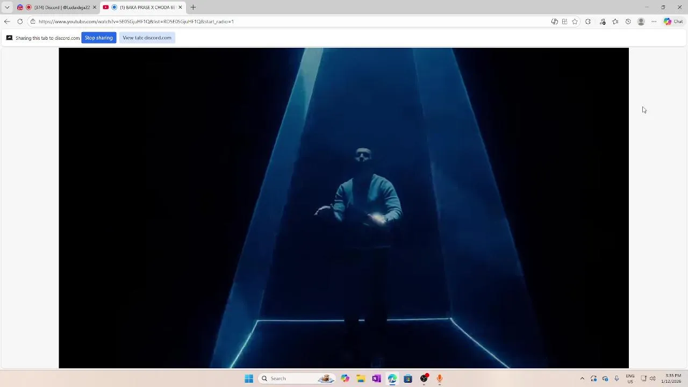
Task: Minimize the browser window
Action: coord(647,8)
